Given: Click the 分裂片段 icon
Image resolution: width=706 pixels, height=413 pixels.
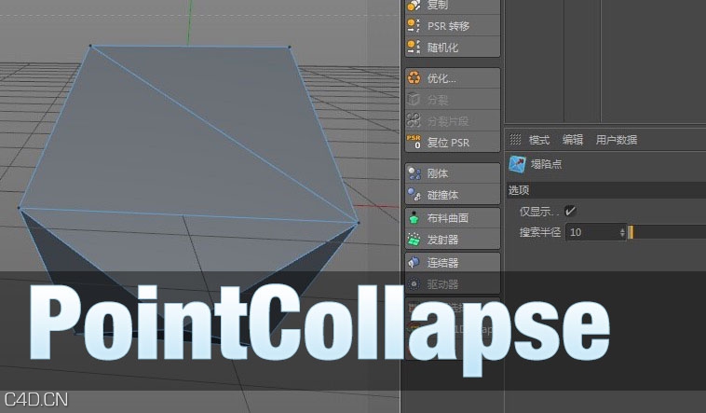Looking at the screenshot, I should click(x=414, y=120).
